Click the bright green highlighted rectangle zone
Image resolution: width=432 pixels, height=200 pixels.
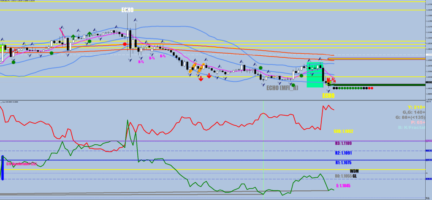pos(314,76)
